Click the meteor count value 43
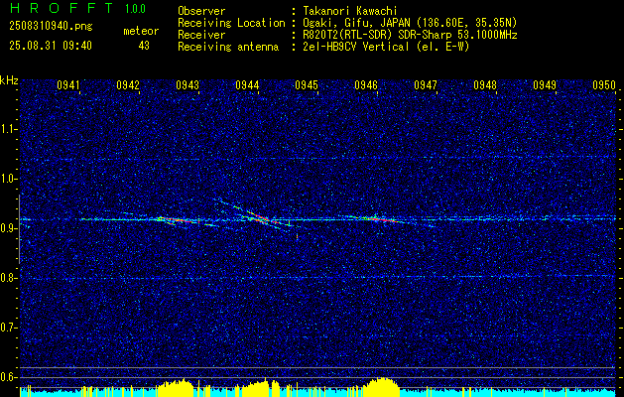The width and height of the screenshot is (624, 397). click(144, 46)
